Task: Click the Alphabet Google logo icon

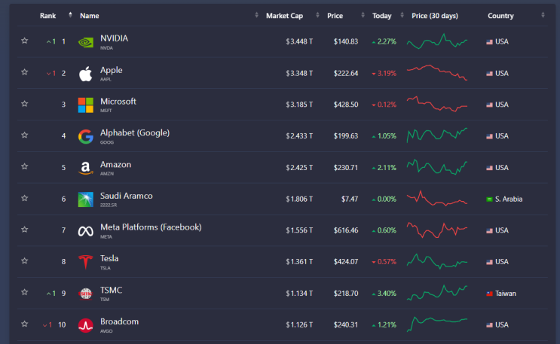Action: [x=86, y=137]
